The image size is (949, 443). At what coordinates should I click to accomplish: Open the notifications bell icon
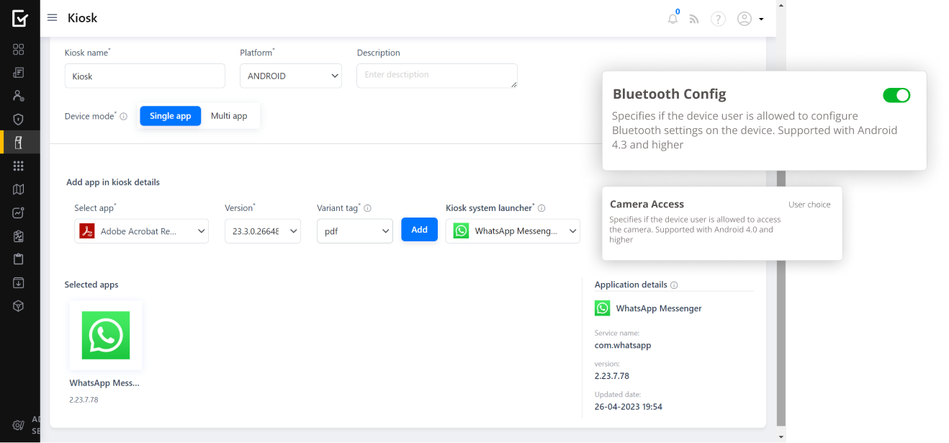673,19
